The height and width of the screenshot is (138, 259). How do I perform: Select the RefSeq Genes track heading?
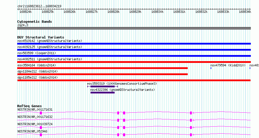tap(29, 106)
